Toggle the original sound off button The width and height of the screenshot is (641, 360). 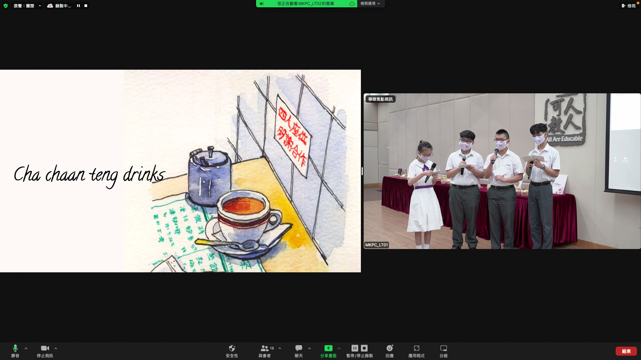click(x=24, y=6)
